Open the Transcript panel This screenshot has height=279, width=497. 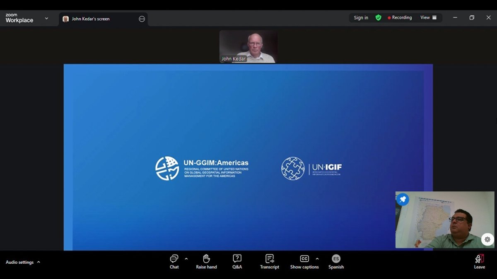click(x=270, y=262)
